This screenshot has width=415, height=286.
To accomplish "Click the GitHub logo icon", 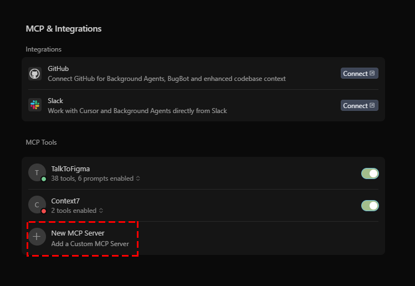I will (x=35, y=74).
